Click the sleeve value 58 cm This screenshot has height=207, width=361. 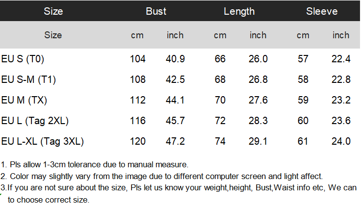point(303,79)
